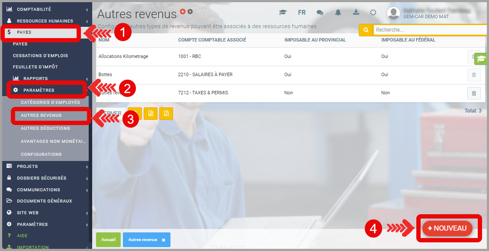Go to the green Accueil tab

coord(108,240)
